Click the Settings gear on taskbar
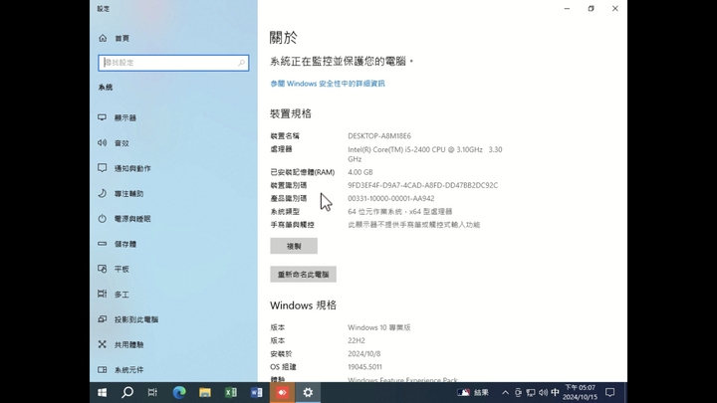Screen dimensions: 717x403 point(308,392)
